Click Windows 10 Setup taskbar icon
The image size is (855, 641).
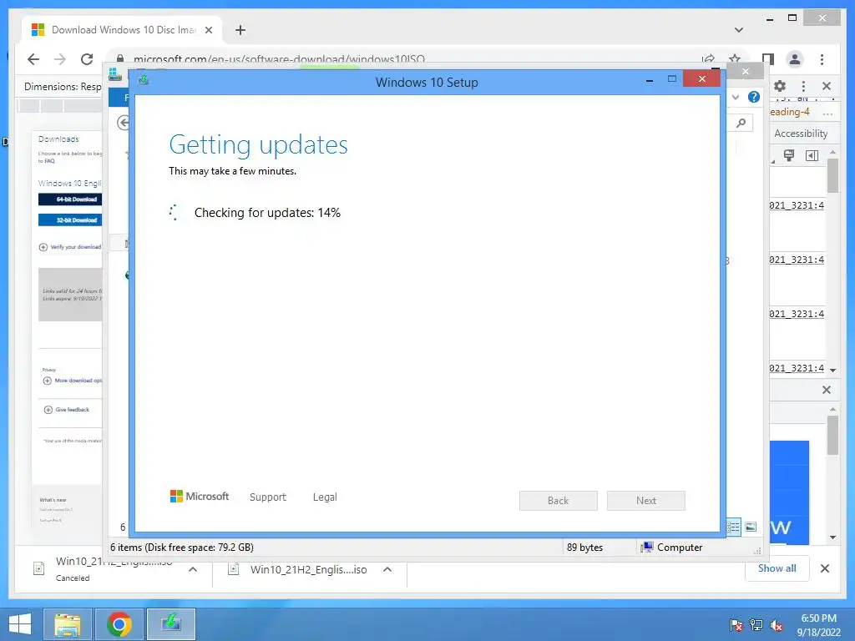[170, 624]
